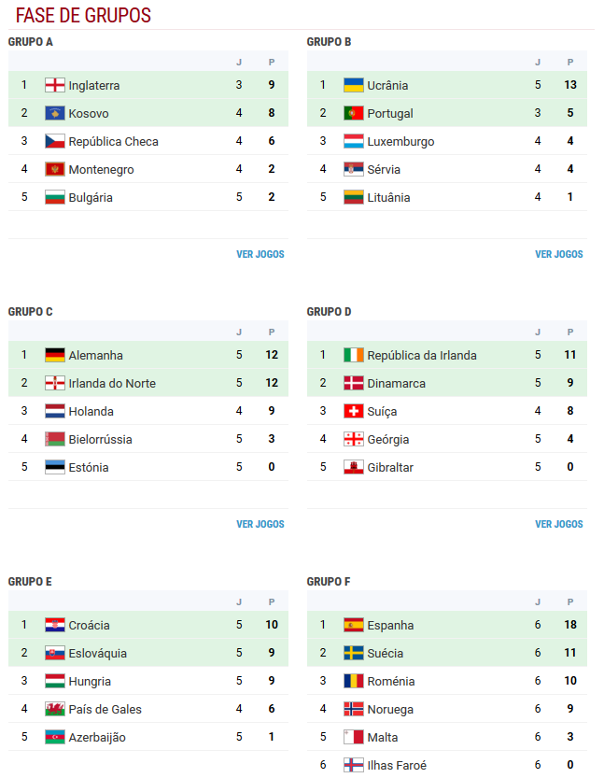Click the Ukraine flag next to Ucrânia
The image size is (604, 778).
click(x=354, y=85)
